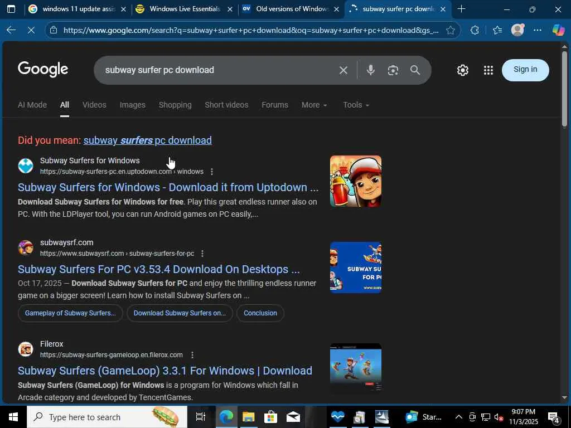This screenshot has height=428, width=571.
Task: Open more options for Filerox result
Action: [x=192, y=355]
